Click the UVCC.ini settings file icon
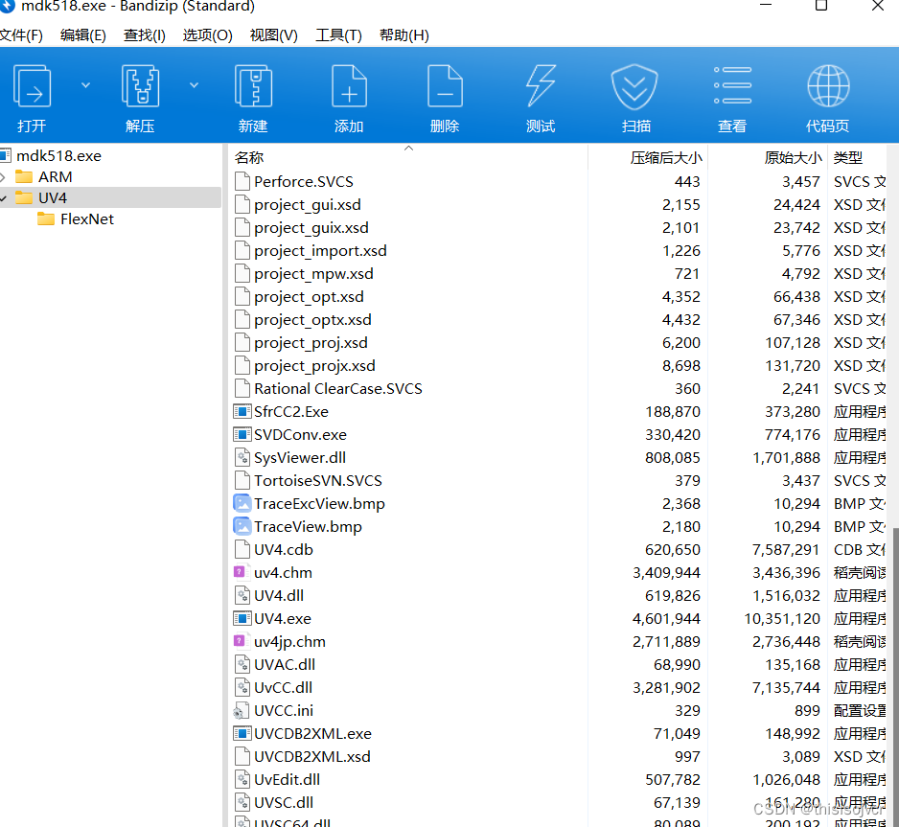 pyautogui.click(x=242, y=711)
